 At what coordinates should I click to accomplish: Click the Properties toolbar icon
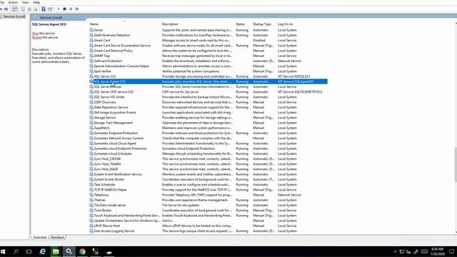[23, 9]
